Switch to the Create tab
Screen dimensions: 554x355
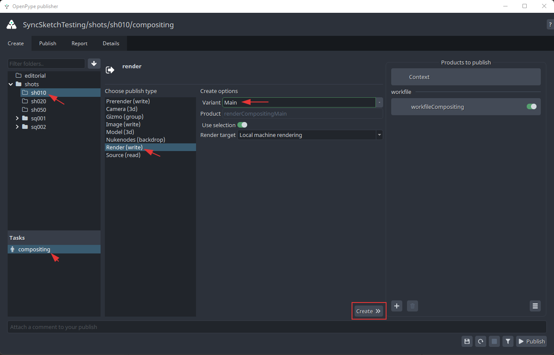16,44
